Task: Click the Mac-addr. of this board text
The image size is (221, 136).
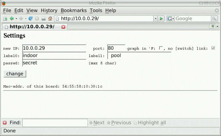Action: tap(53, 86)
